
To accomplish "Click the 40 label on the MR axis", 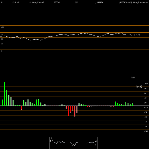I will 145,98.
